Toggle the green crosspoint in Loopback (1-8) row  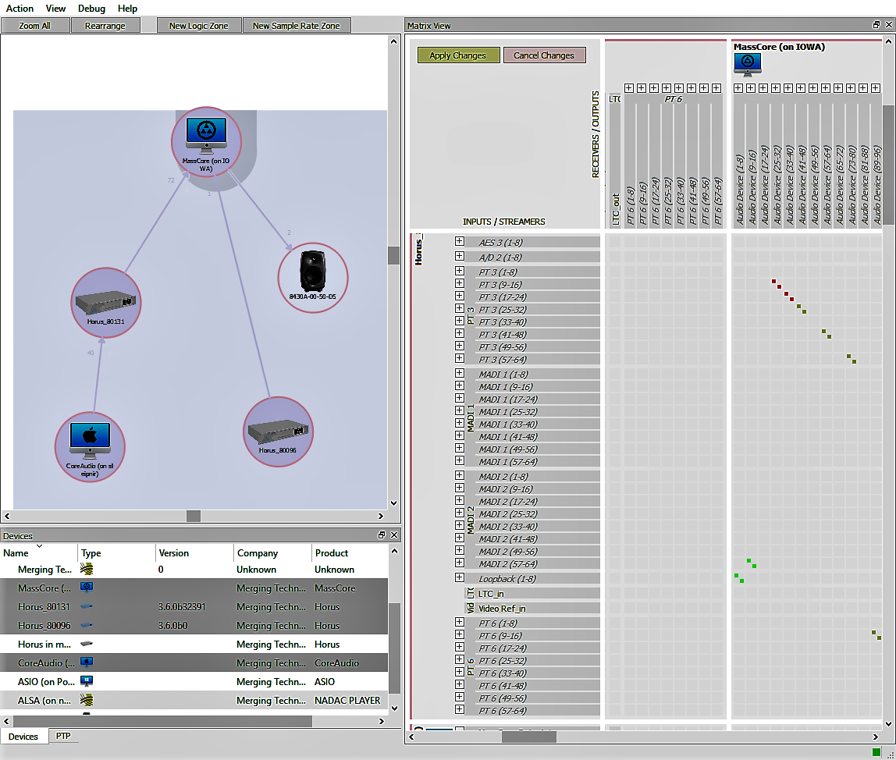736,576
